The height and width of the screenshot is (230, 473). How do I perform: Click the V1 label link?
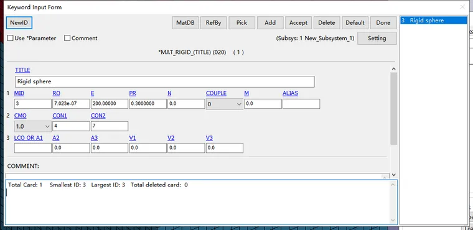(x=133, y=138)
